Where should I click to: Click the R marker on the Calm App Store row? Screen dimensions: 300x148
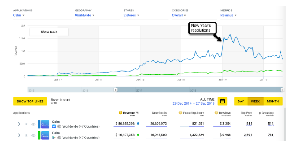tap(26, 124)
